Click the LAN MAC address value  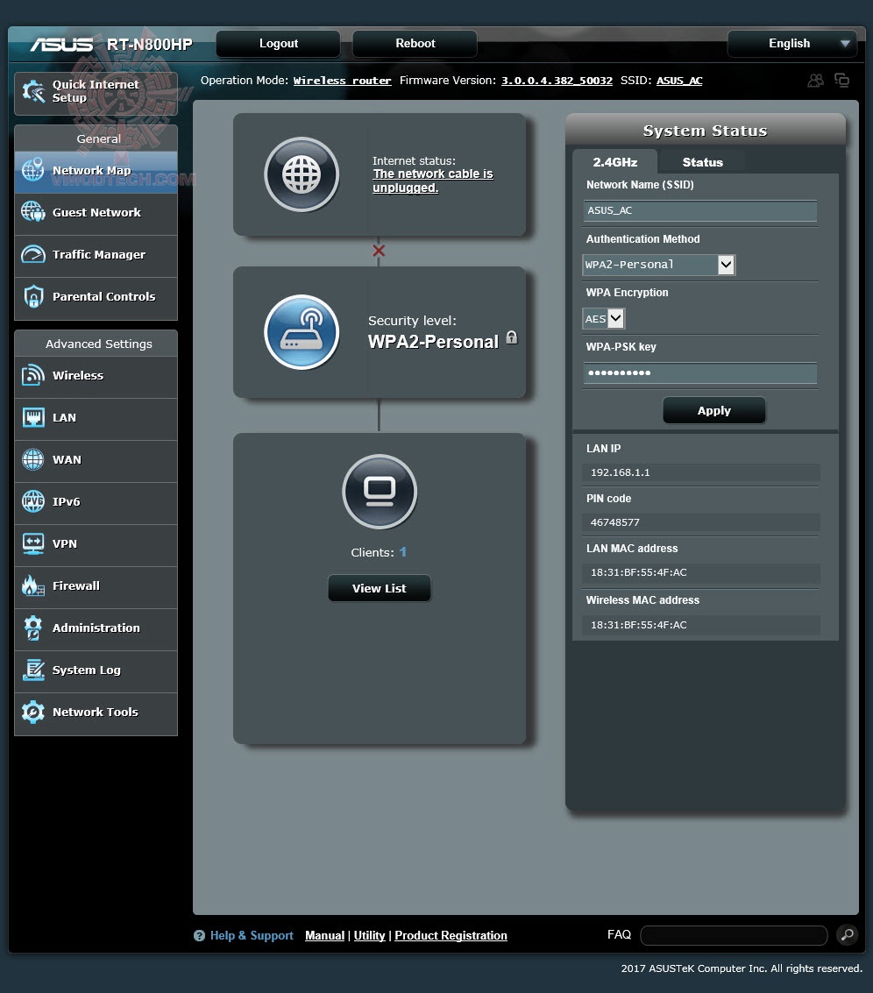(639, 572)
